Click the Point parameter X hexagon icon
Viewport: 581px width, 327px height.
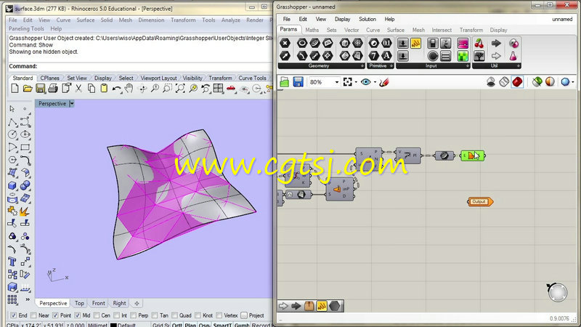285,43
